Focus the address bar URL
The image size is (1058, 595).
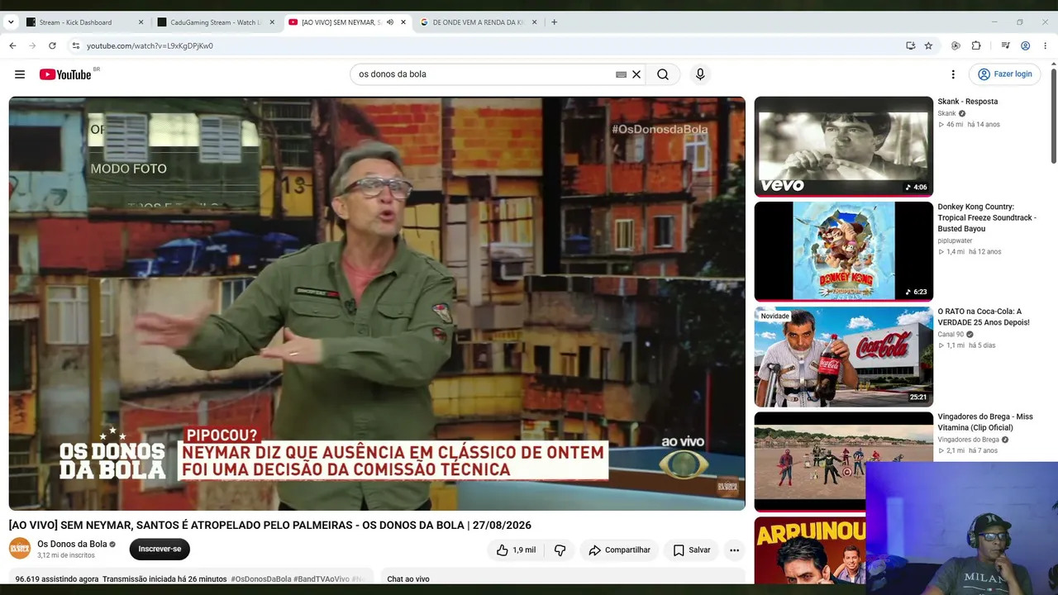pos(150,45)
